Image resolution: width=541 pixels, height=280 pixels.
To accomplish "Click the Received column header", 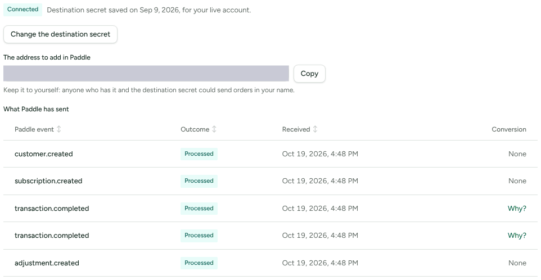I will [296, 129].
